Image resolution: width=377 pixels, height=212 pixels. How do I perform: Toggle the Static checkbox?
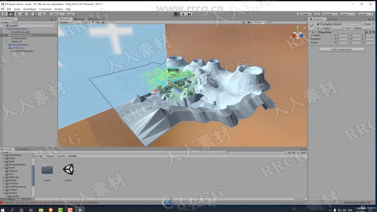(363, 24)
